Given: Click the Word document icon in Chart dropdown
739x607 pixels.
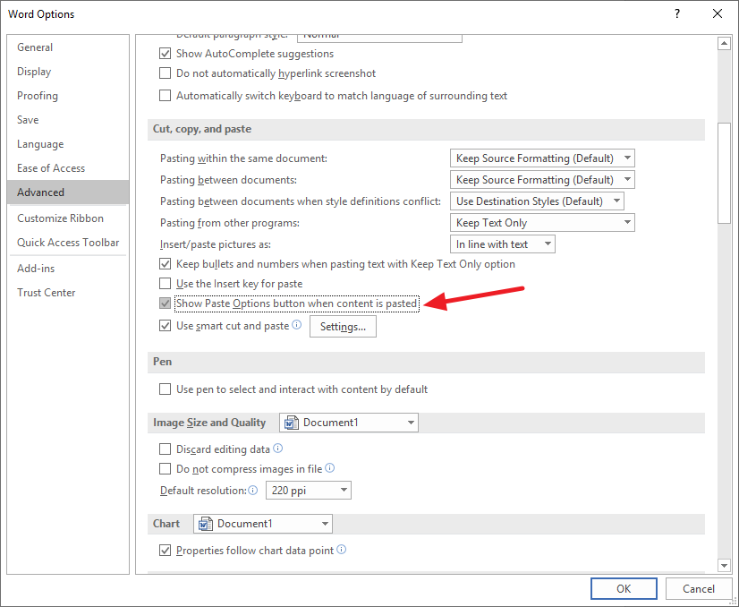Looking at the screenshot, I should click(x=206, y=524).
